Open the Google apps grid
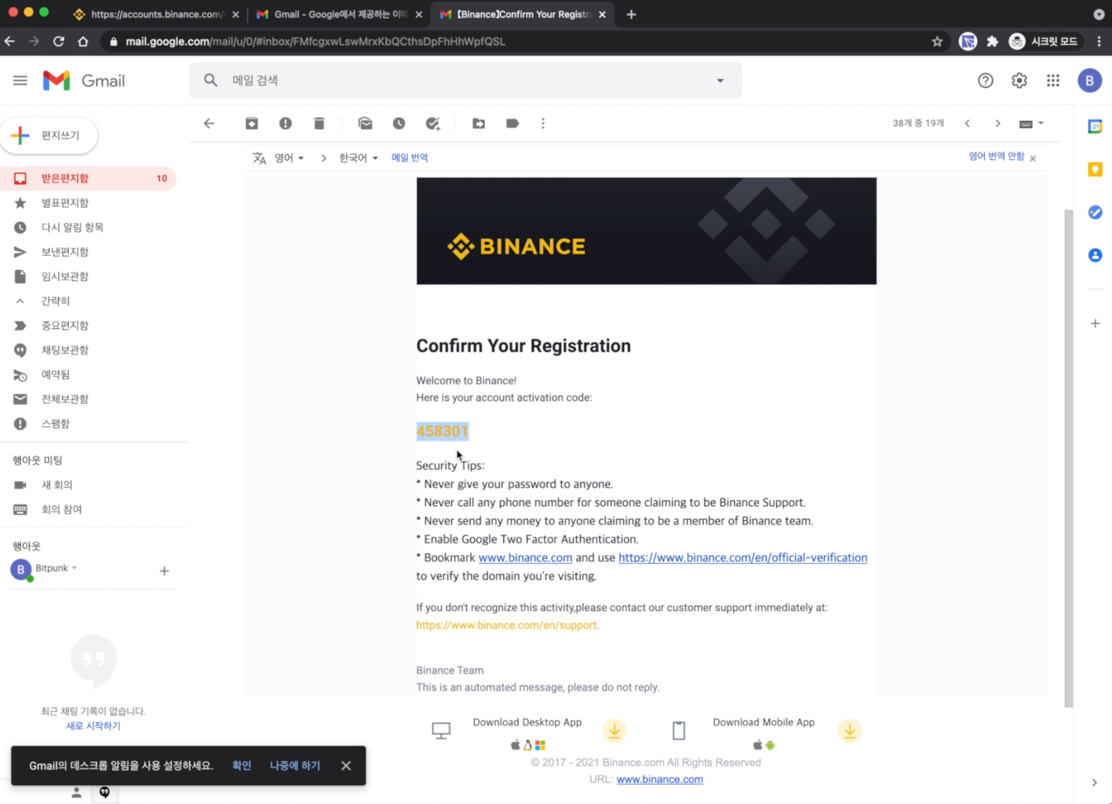 tap(1053, 80)
